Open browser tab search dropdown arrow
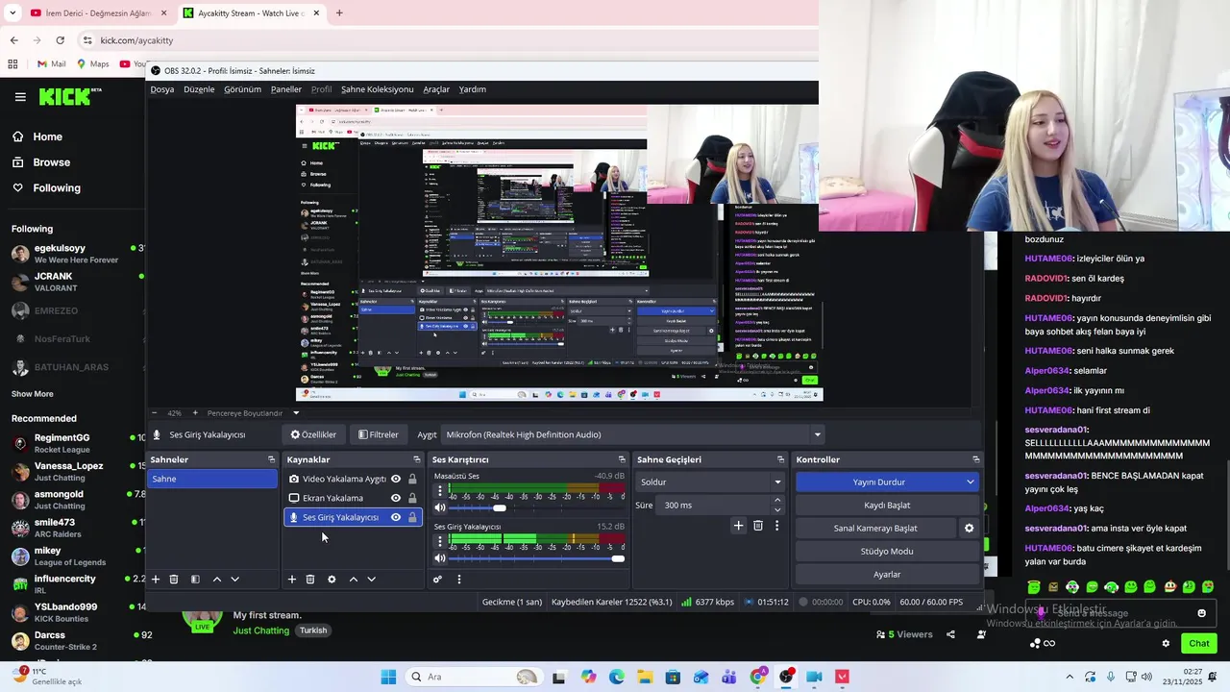Screen dimensions: 1230x692 tap(12, 13)
